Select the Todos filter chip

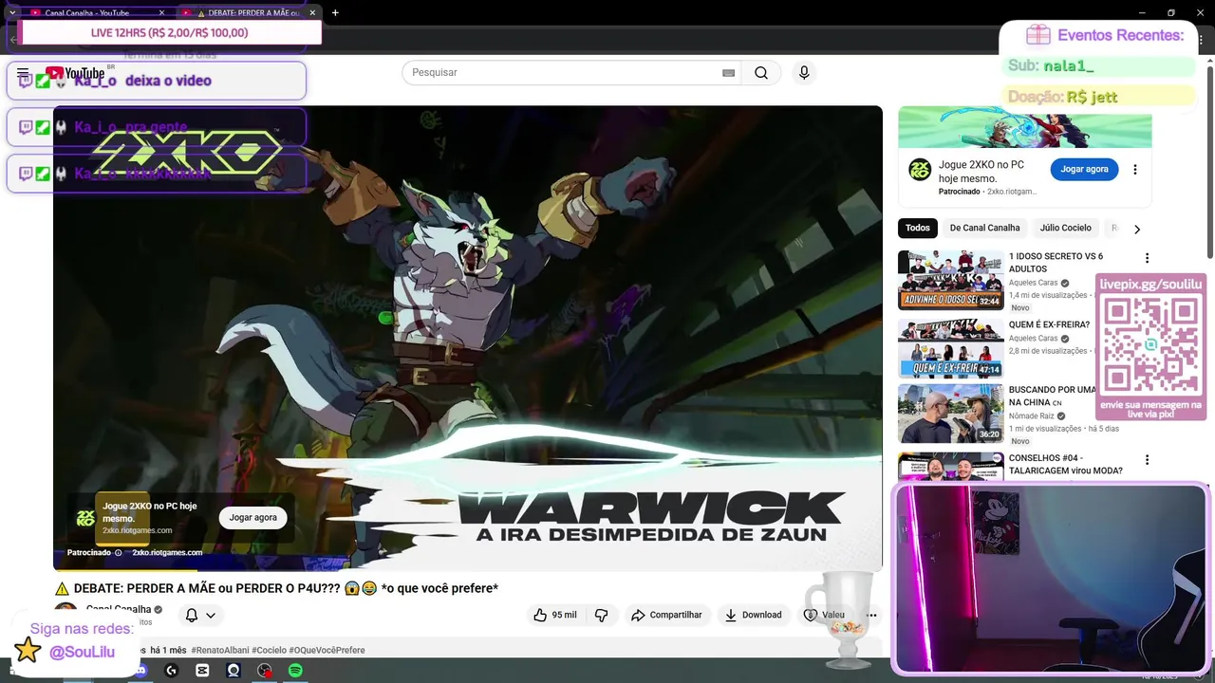tap(918, 228)
